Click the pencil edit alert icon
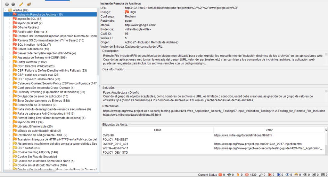The image size is (328, 177). [21, 4]
